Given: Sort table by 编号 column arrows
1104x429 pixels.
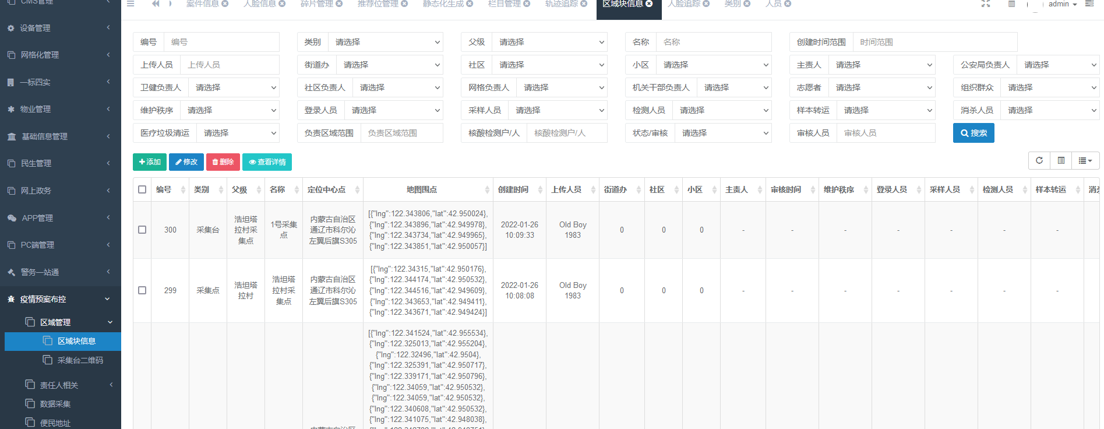Looking at the screenshot, I should pos(183,190).
